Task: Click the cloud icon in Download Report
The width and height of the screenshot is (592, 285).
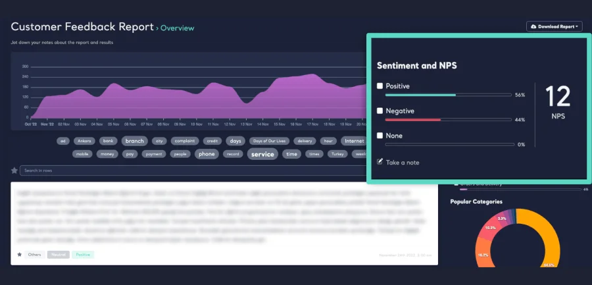Action: [x=533, y=26]
